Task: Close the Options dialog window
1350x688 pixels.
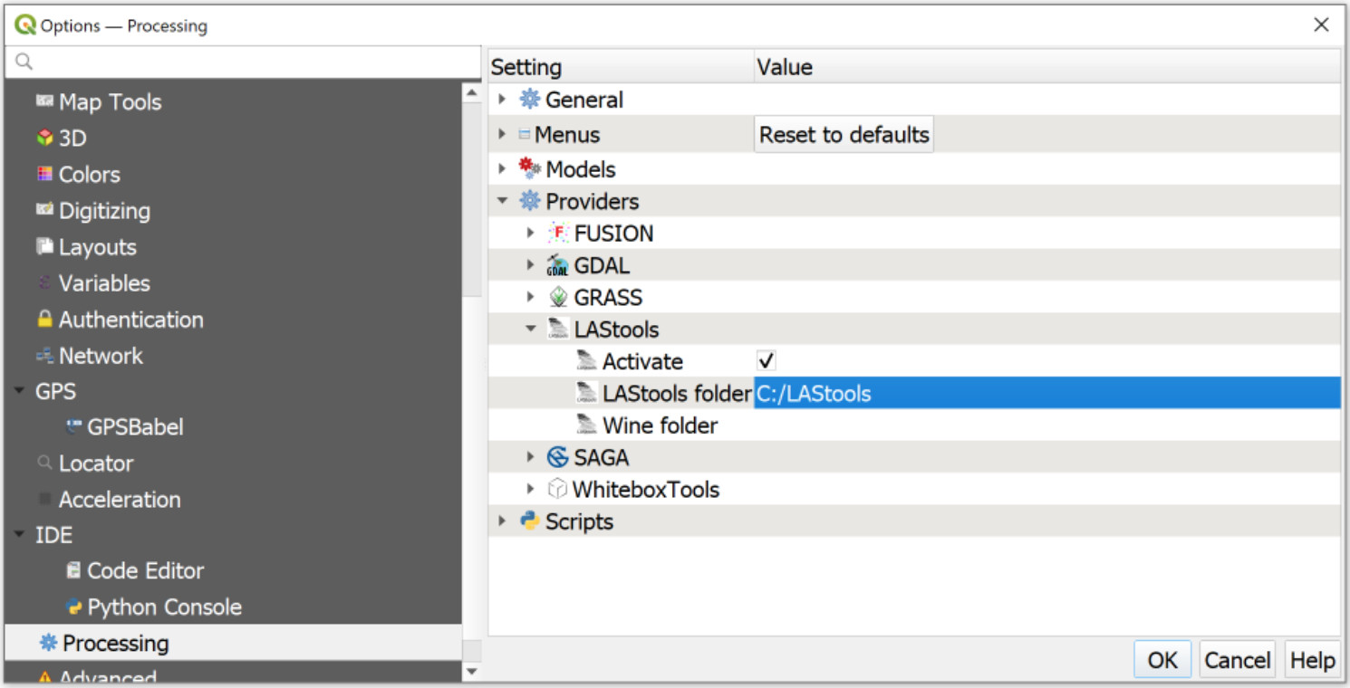Action: 1321,24
